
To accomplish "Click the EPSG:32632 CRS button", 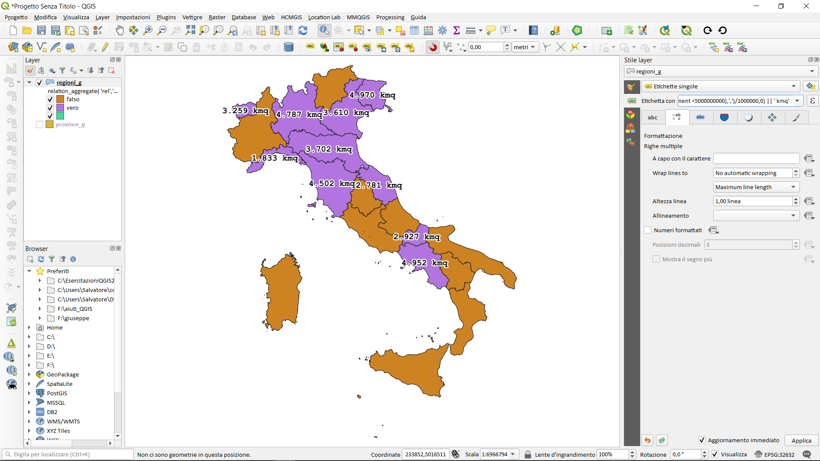I will coord(775,455).
